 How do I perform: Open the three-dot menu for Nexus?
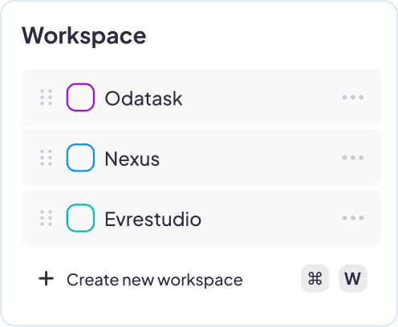(x=353, y=158)
